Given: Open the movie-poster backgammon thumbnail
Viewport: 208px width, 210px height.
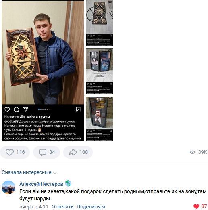Looking at the screenshot, I should [99, 119].
